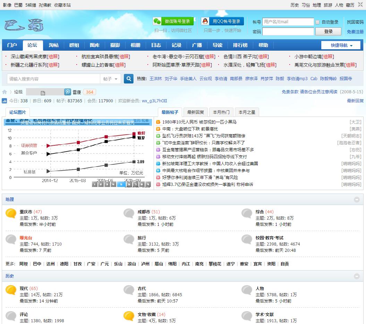
Task: Click the blue bar-chart statistics icon
Action: (5, 101)
